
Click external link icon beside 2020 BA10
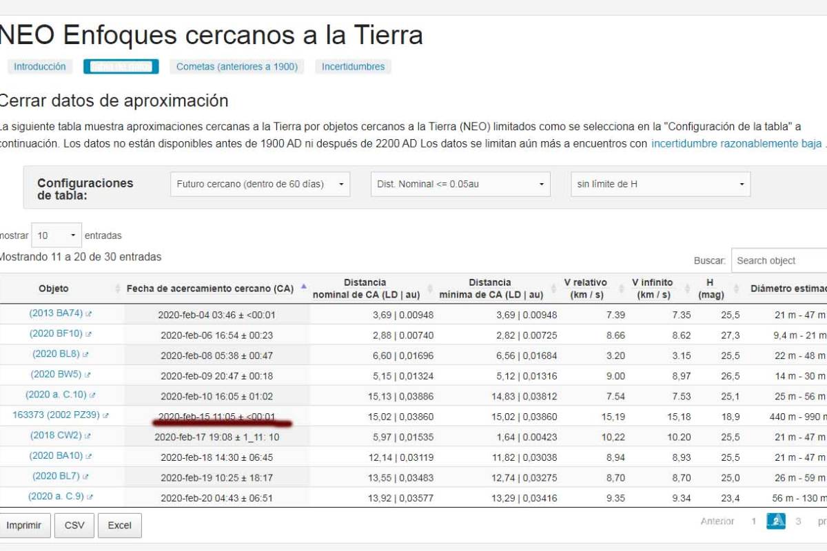(88, 457)
